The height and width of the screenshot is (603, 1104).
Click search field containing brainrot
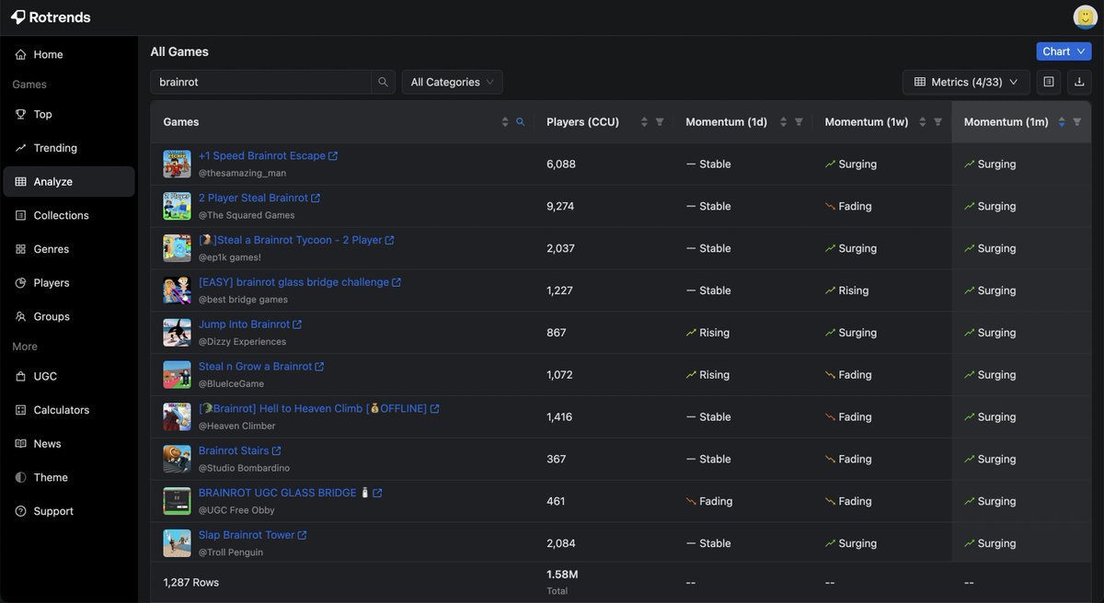pyautogui.click(x=261, y=82)
